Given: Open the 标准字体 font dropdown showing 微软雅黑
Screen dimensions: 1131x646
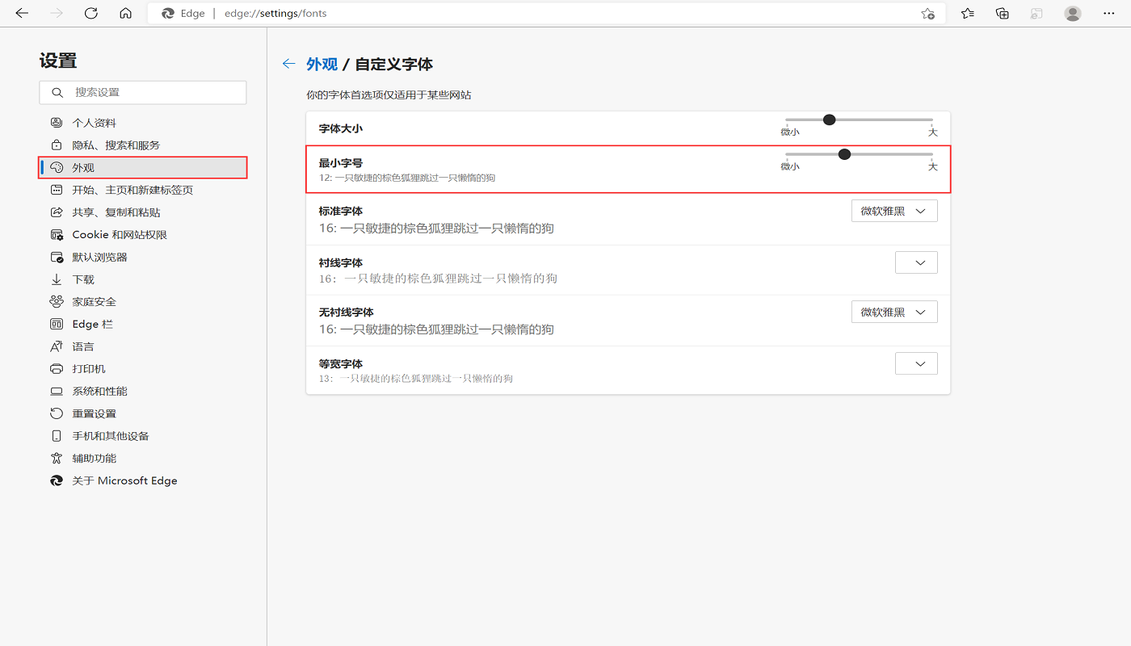Looking at the screenshot, I should (x=894, y=210).
